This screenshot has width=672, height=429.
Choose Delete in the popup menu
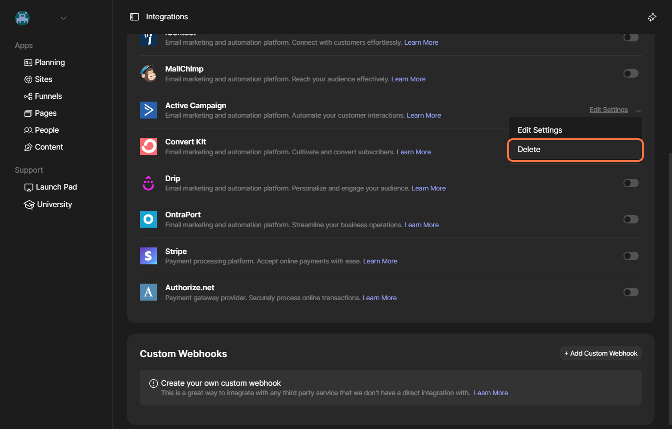(575, 150)
